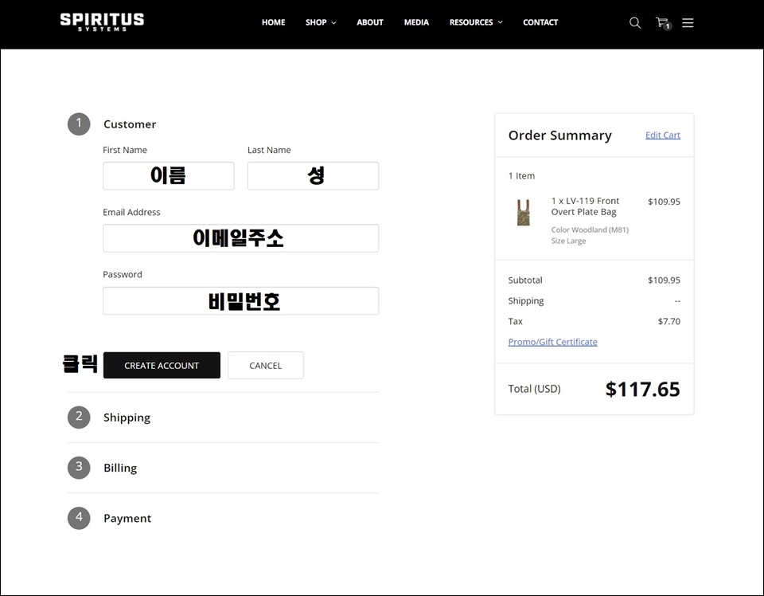
Task: Click the Spiritus Systems logo
Action: [102, 22]
